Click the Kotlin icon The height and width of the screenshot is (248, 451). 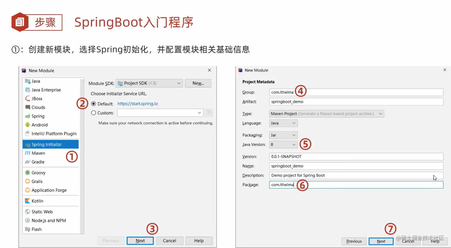28,201
